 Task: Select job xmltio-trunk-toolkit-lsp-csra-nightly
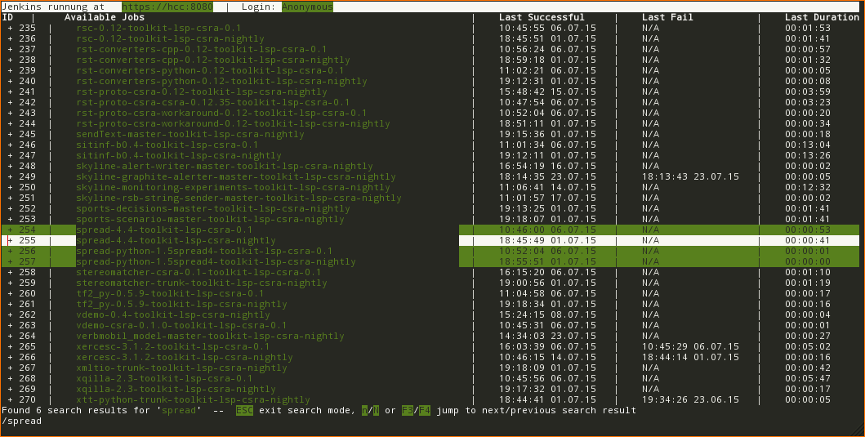(181, 368)
